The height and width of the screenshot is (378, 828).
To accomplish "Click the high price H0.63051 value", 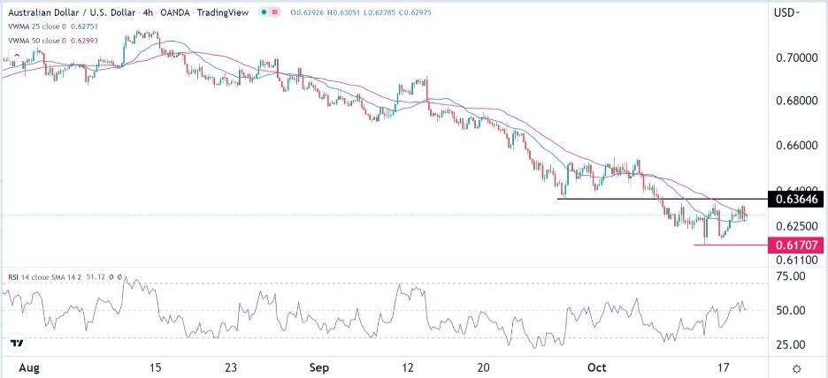I will (343, 12).
